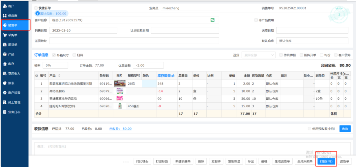Click the 送货地址 input field
356x167 pixels.
click(134, 41)
